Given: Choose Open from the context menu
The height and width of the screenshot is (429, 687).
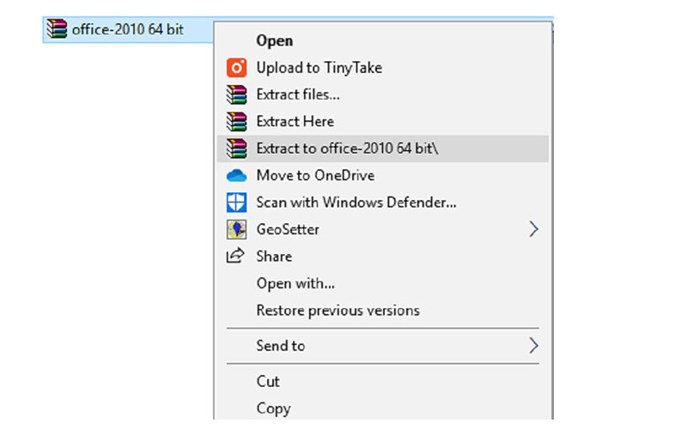Looking at the screenshot, I should pyautogui.click(x=382, y=40).
